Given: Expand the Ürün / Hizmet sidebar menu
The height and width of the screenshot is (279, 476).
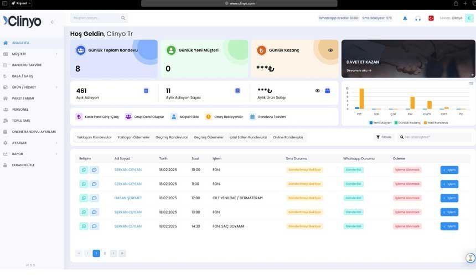Looking at the screenshot, I should [x=32, y=87].
